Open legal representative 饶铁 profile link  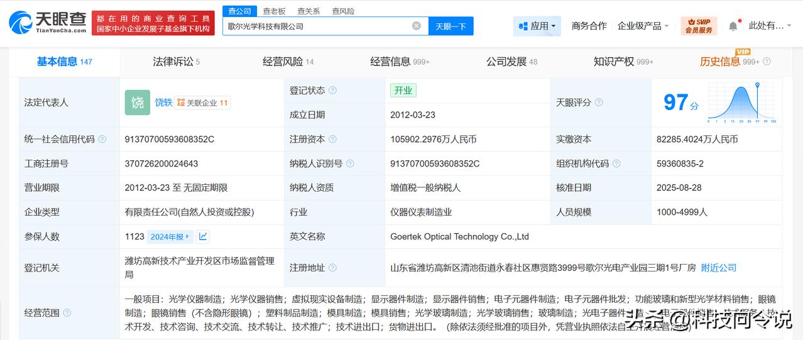tap(163, 102)
